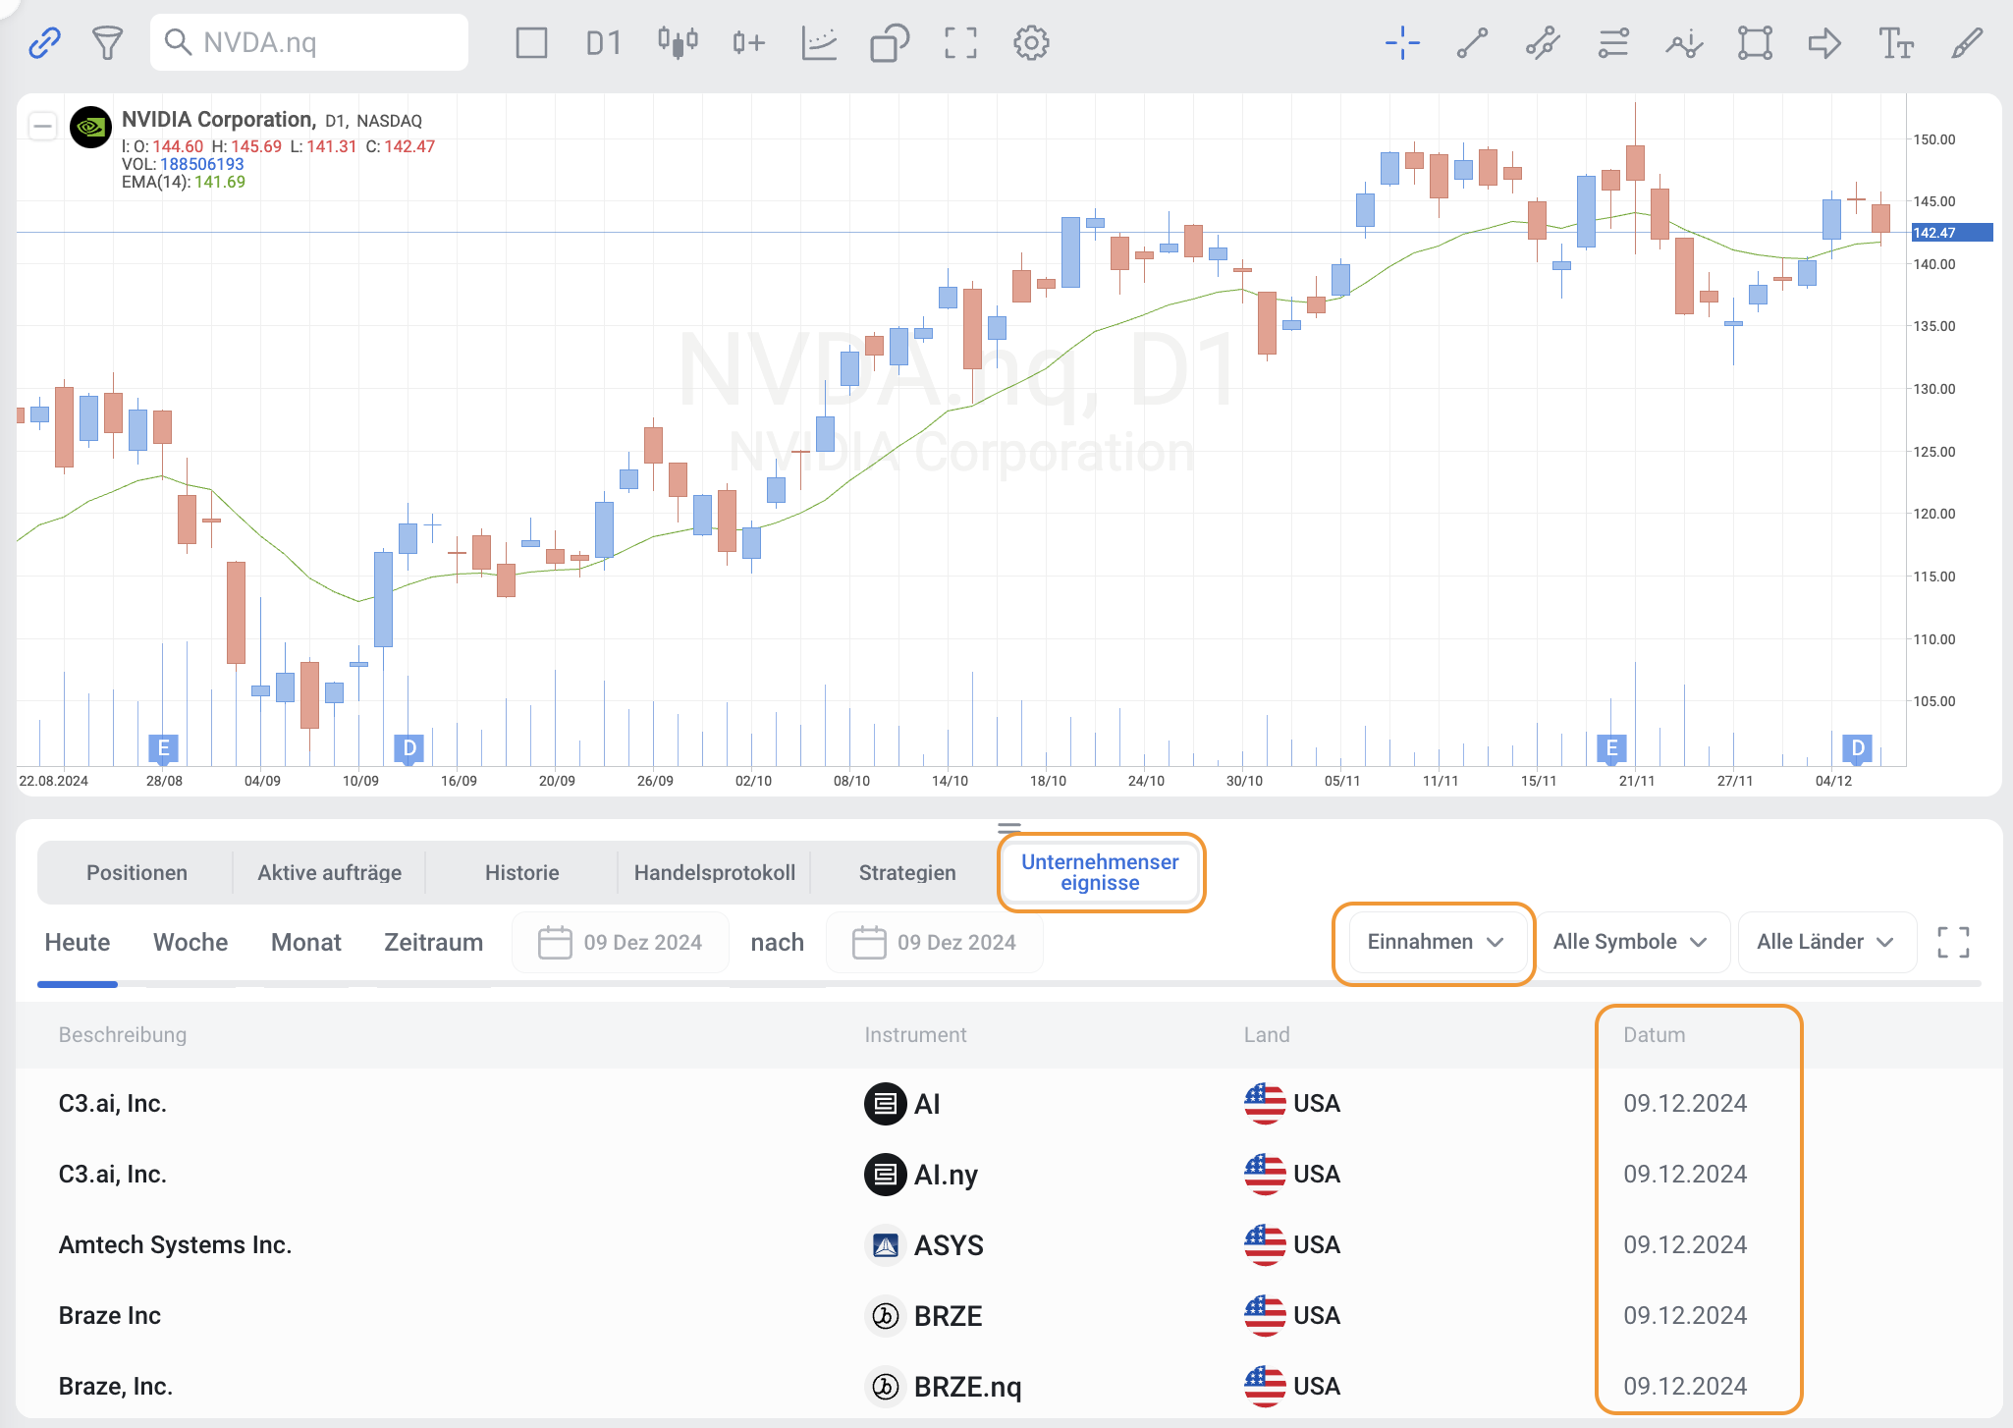
Task: Open the chart settings gear
Action: (x=1031, y=42)
